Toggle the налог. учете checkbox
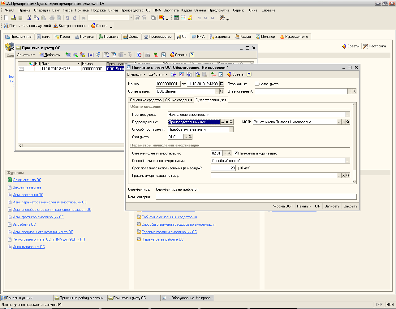 (x=257, y=84)
